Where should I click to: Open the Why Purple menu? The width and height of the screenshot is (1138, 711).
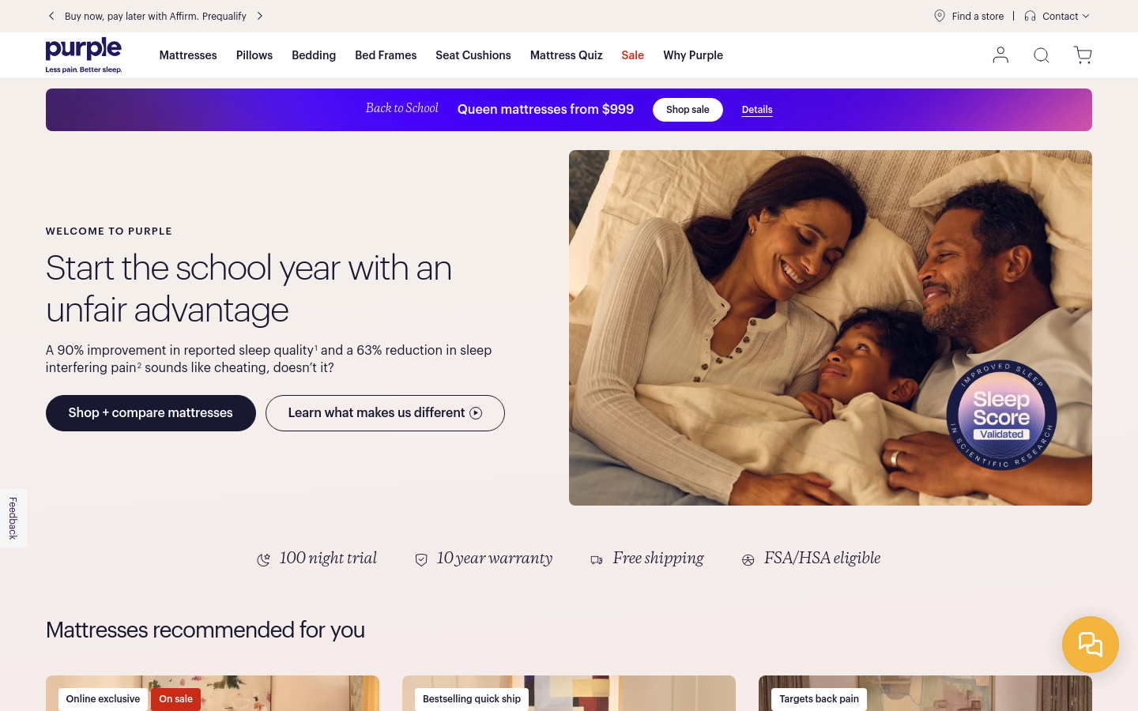693,55
